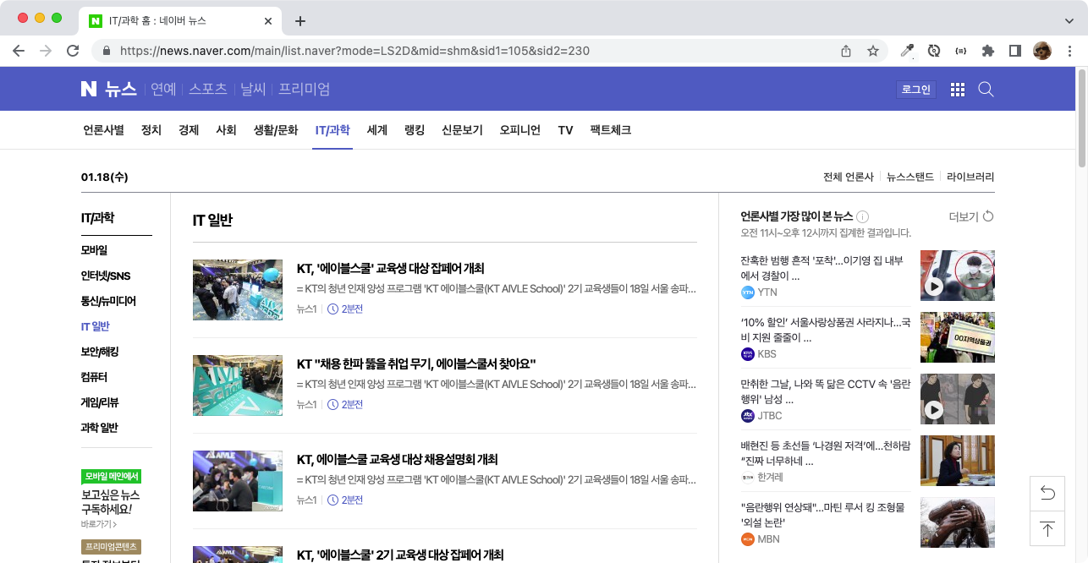Image resolution: width=1088 pixels, height=563 pixels.
Task: Click the 로그인 button
Action: coord(916,90)
